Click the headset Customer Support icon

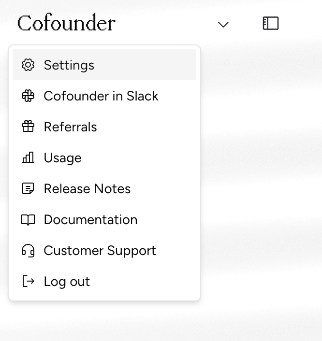click(x=29, y=251)
